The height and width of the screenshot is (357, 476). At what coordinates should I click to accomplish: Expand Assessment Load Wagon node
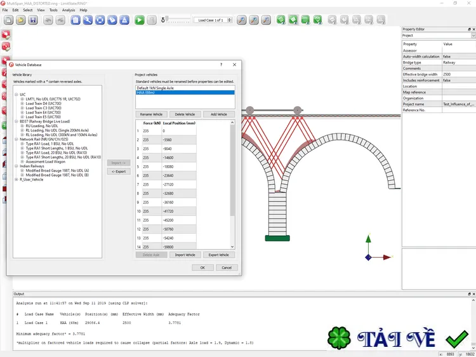22,161
